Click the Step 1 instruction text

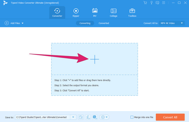click(83, 80)
